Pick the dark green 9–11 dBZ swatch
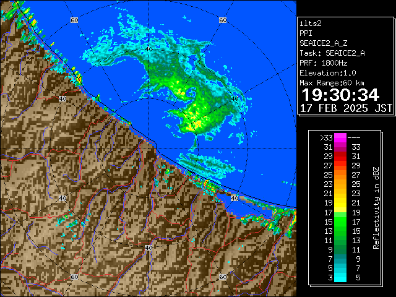 [x=340, y=249]
